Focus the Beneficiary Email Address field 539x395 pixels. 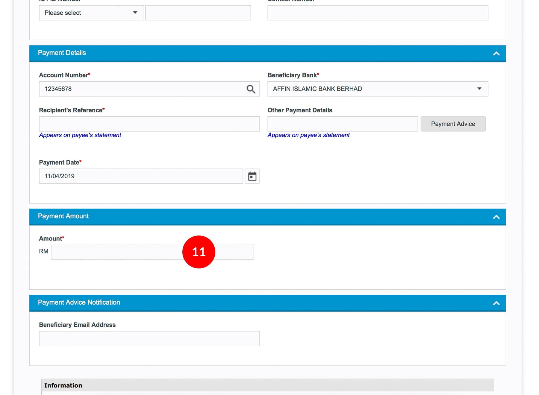[149, 338]
